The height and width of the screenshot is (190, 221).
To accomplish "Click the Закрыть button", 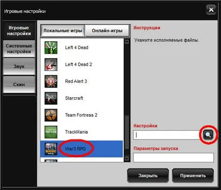I will click(x=148, y=176).
